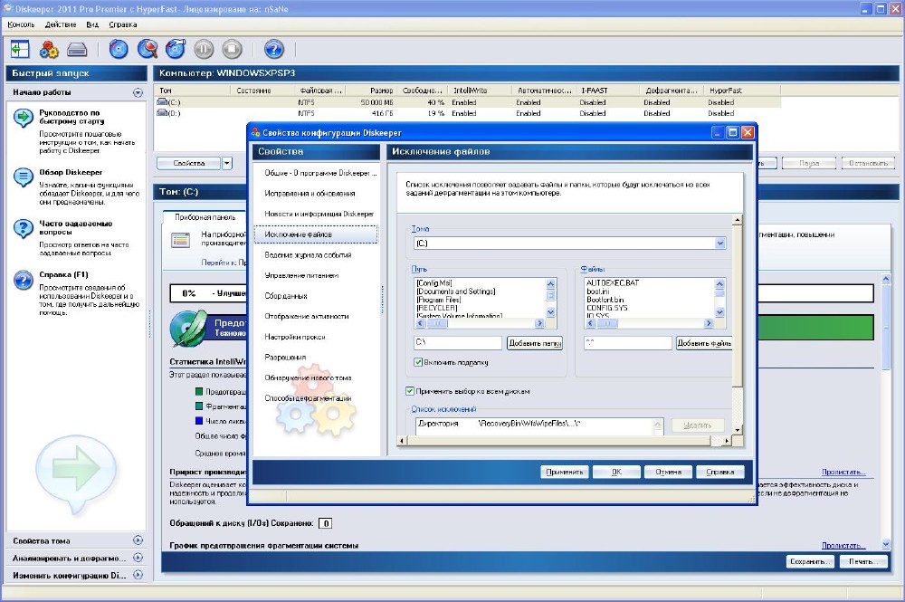The height and width of the screenshot is (602, 905).
Task: Click down arrow of Путь list scrollbar
Action: pyautogui.click(x=550, y=312)
